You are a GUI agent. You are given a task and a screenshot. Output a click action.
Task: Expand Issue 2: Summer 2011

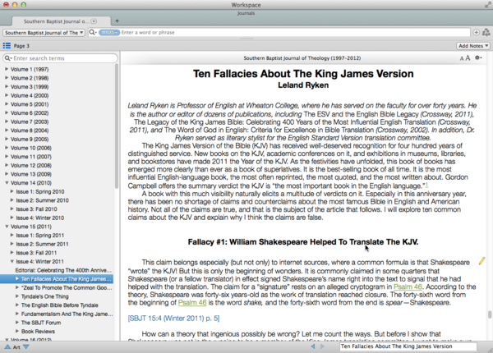coord(12,244)
